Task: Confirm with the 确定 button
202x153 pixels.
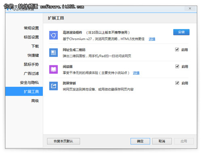Action: pyautogui.click(x=140, y=141)
